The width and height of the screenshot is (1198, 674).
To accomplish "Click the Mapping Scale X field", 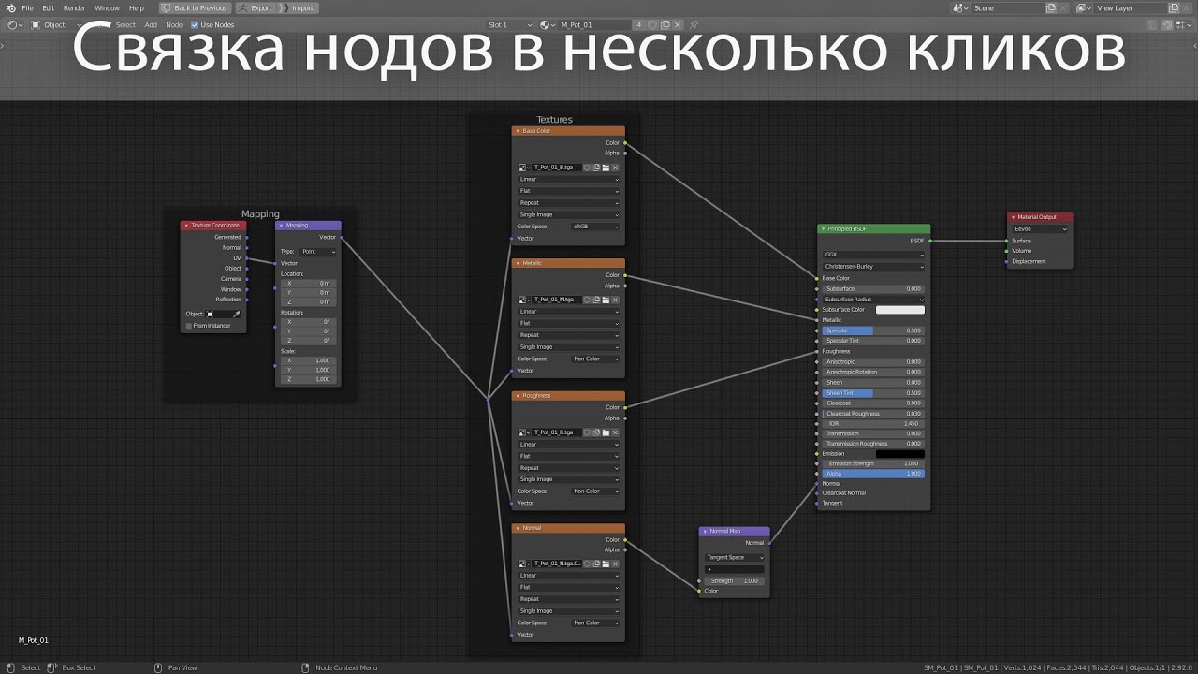I will (x=308, y=360).
